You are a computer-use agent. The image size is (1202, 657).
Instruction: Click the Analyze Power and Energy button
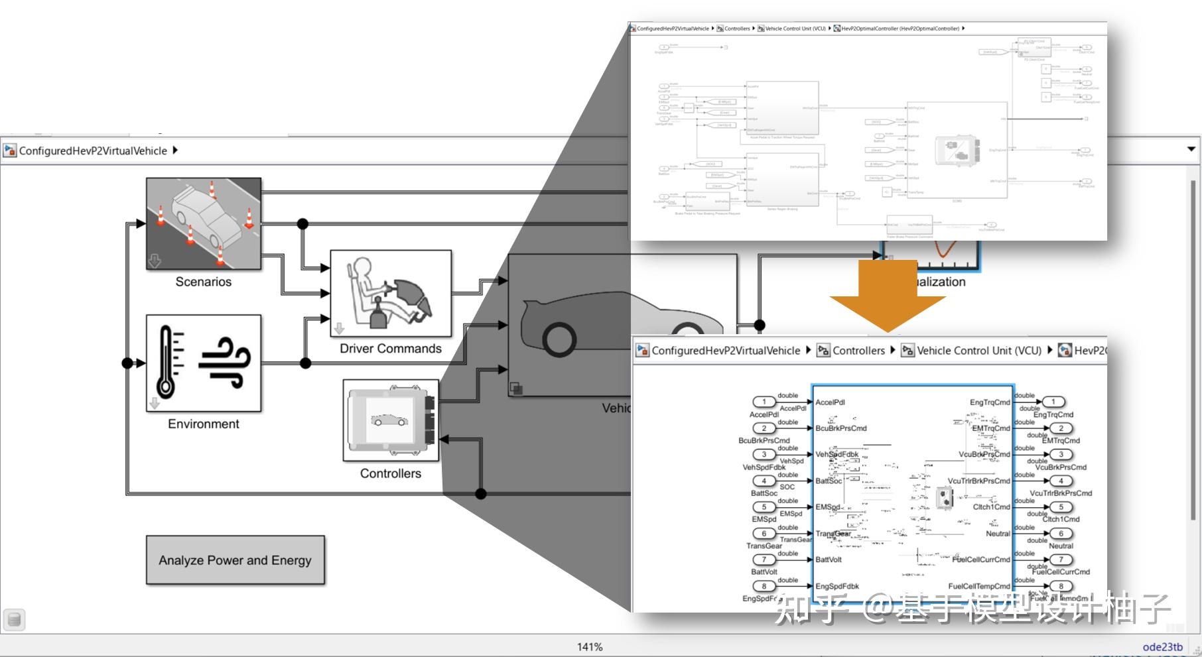pos(234,560)
